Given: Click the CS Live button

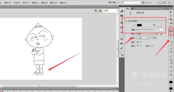Looking at the screenshot, I should (x=147, y=3).
